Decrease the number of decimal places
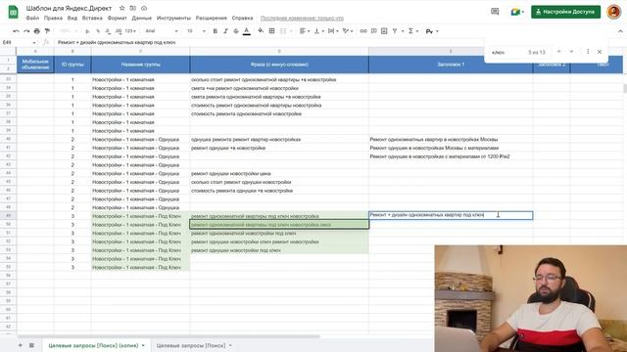Screen dimensions: 627x352 click(x=108, y=31)
